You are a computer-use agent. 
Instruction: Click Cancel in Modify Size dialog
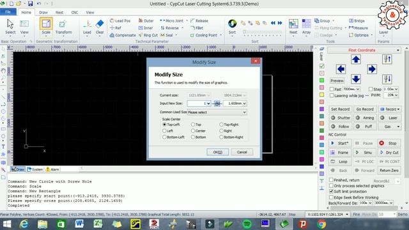[242, 152]
